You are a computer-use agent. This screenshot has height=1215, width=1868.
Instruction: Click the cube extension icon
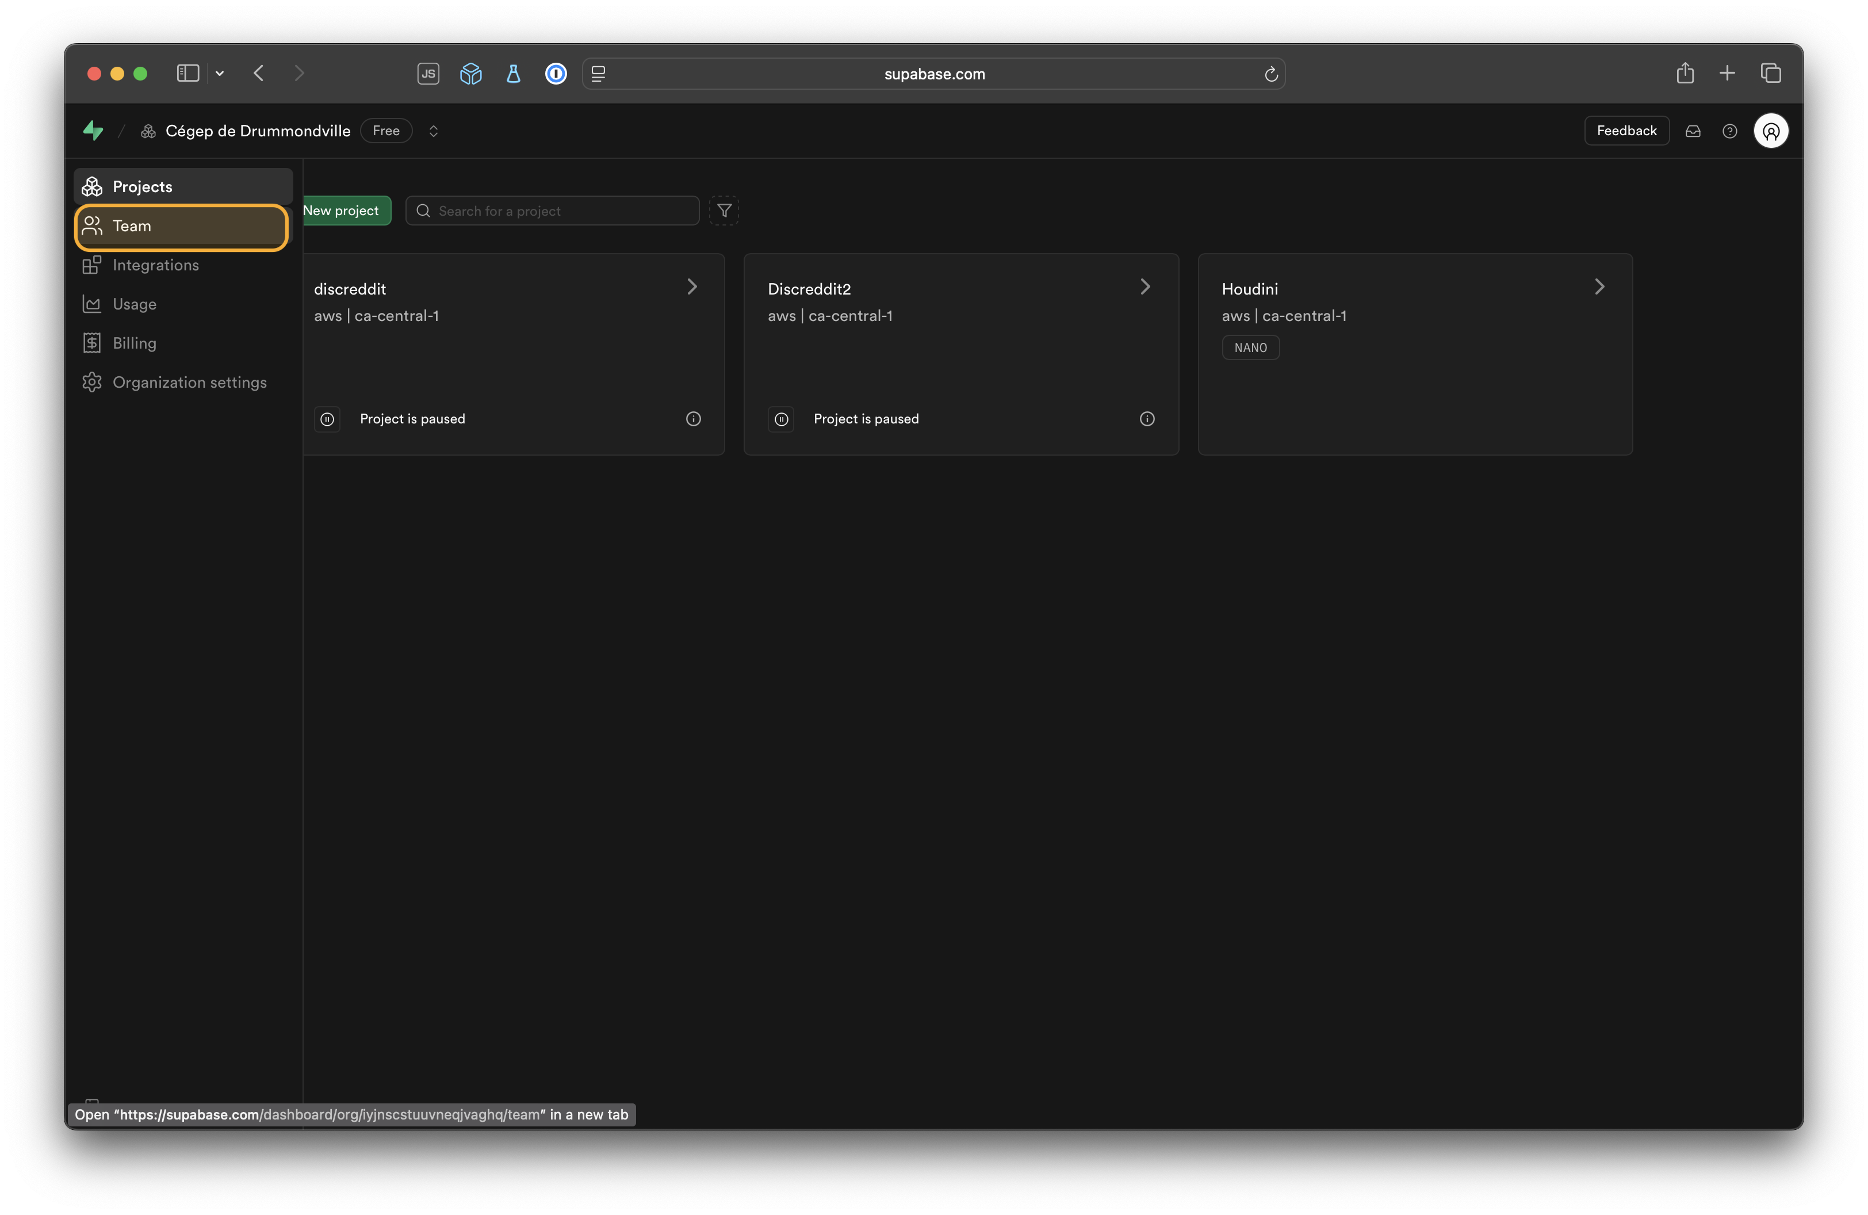[471, 74]
